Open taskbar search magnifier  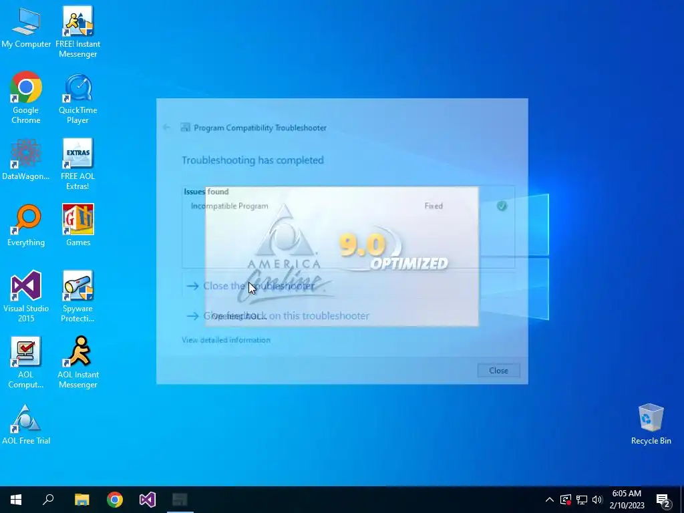point(48,500)
